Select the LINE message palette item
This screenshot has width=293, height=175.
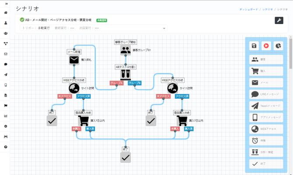[266, 94]
